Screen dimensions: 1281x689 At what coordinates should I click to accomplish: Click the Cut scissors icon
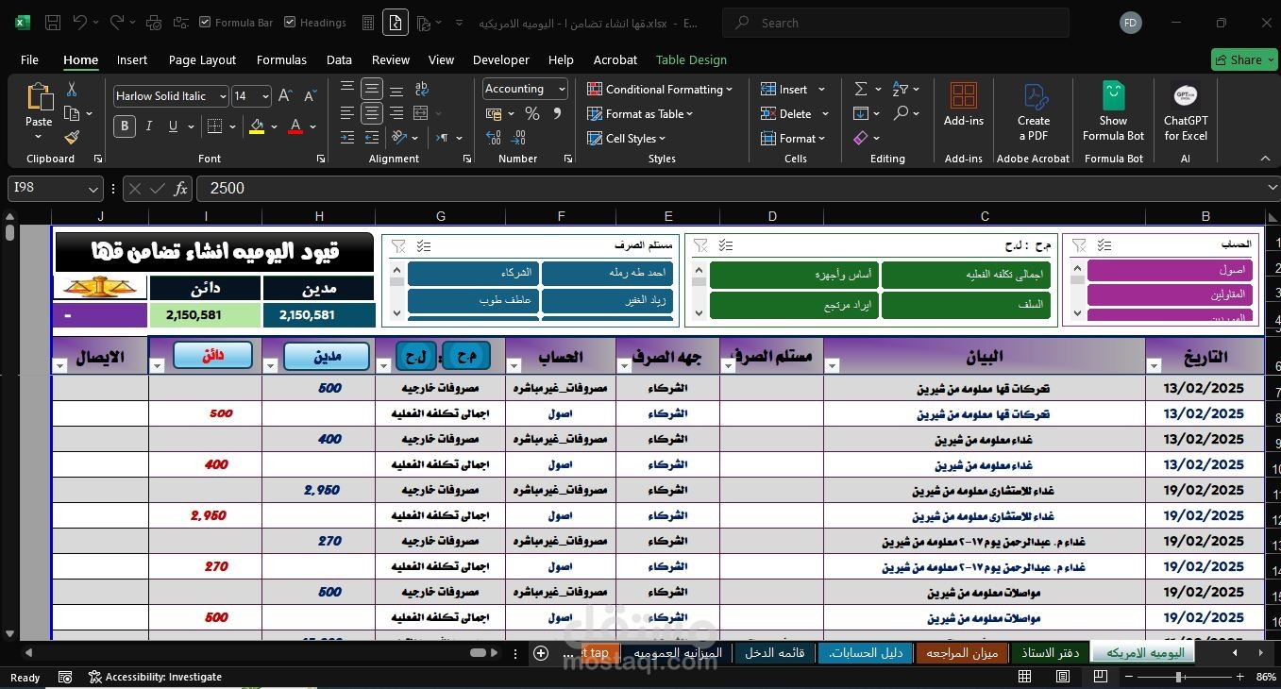pyautogui.click(x=72, y=90)
